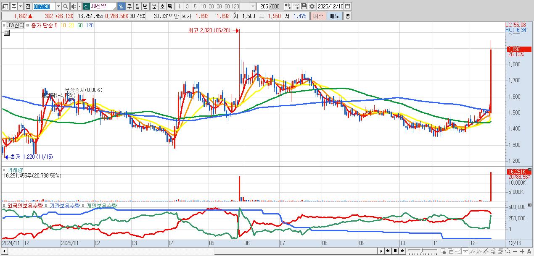Select the yearly (년) chart period
Screen dimensions: 534x256
[x=145, y=6]
